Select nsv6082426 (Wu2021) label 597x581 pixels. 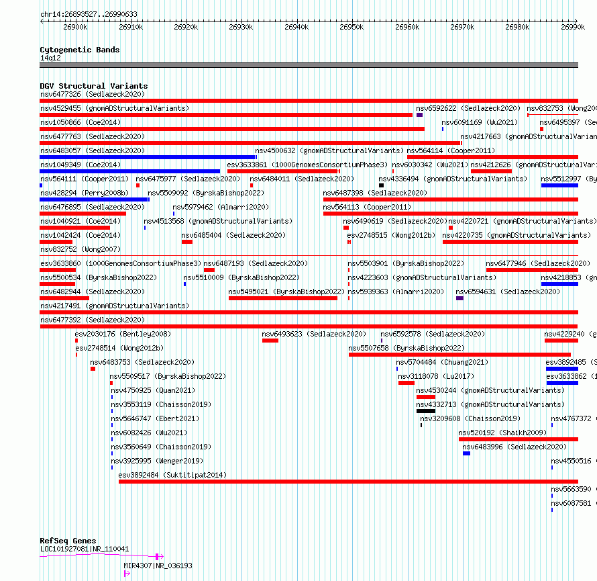coord(149,433)
